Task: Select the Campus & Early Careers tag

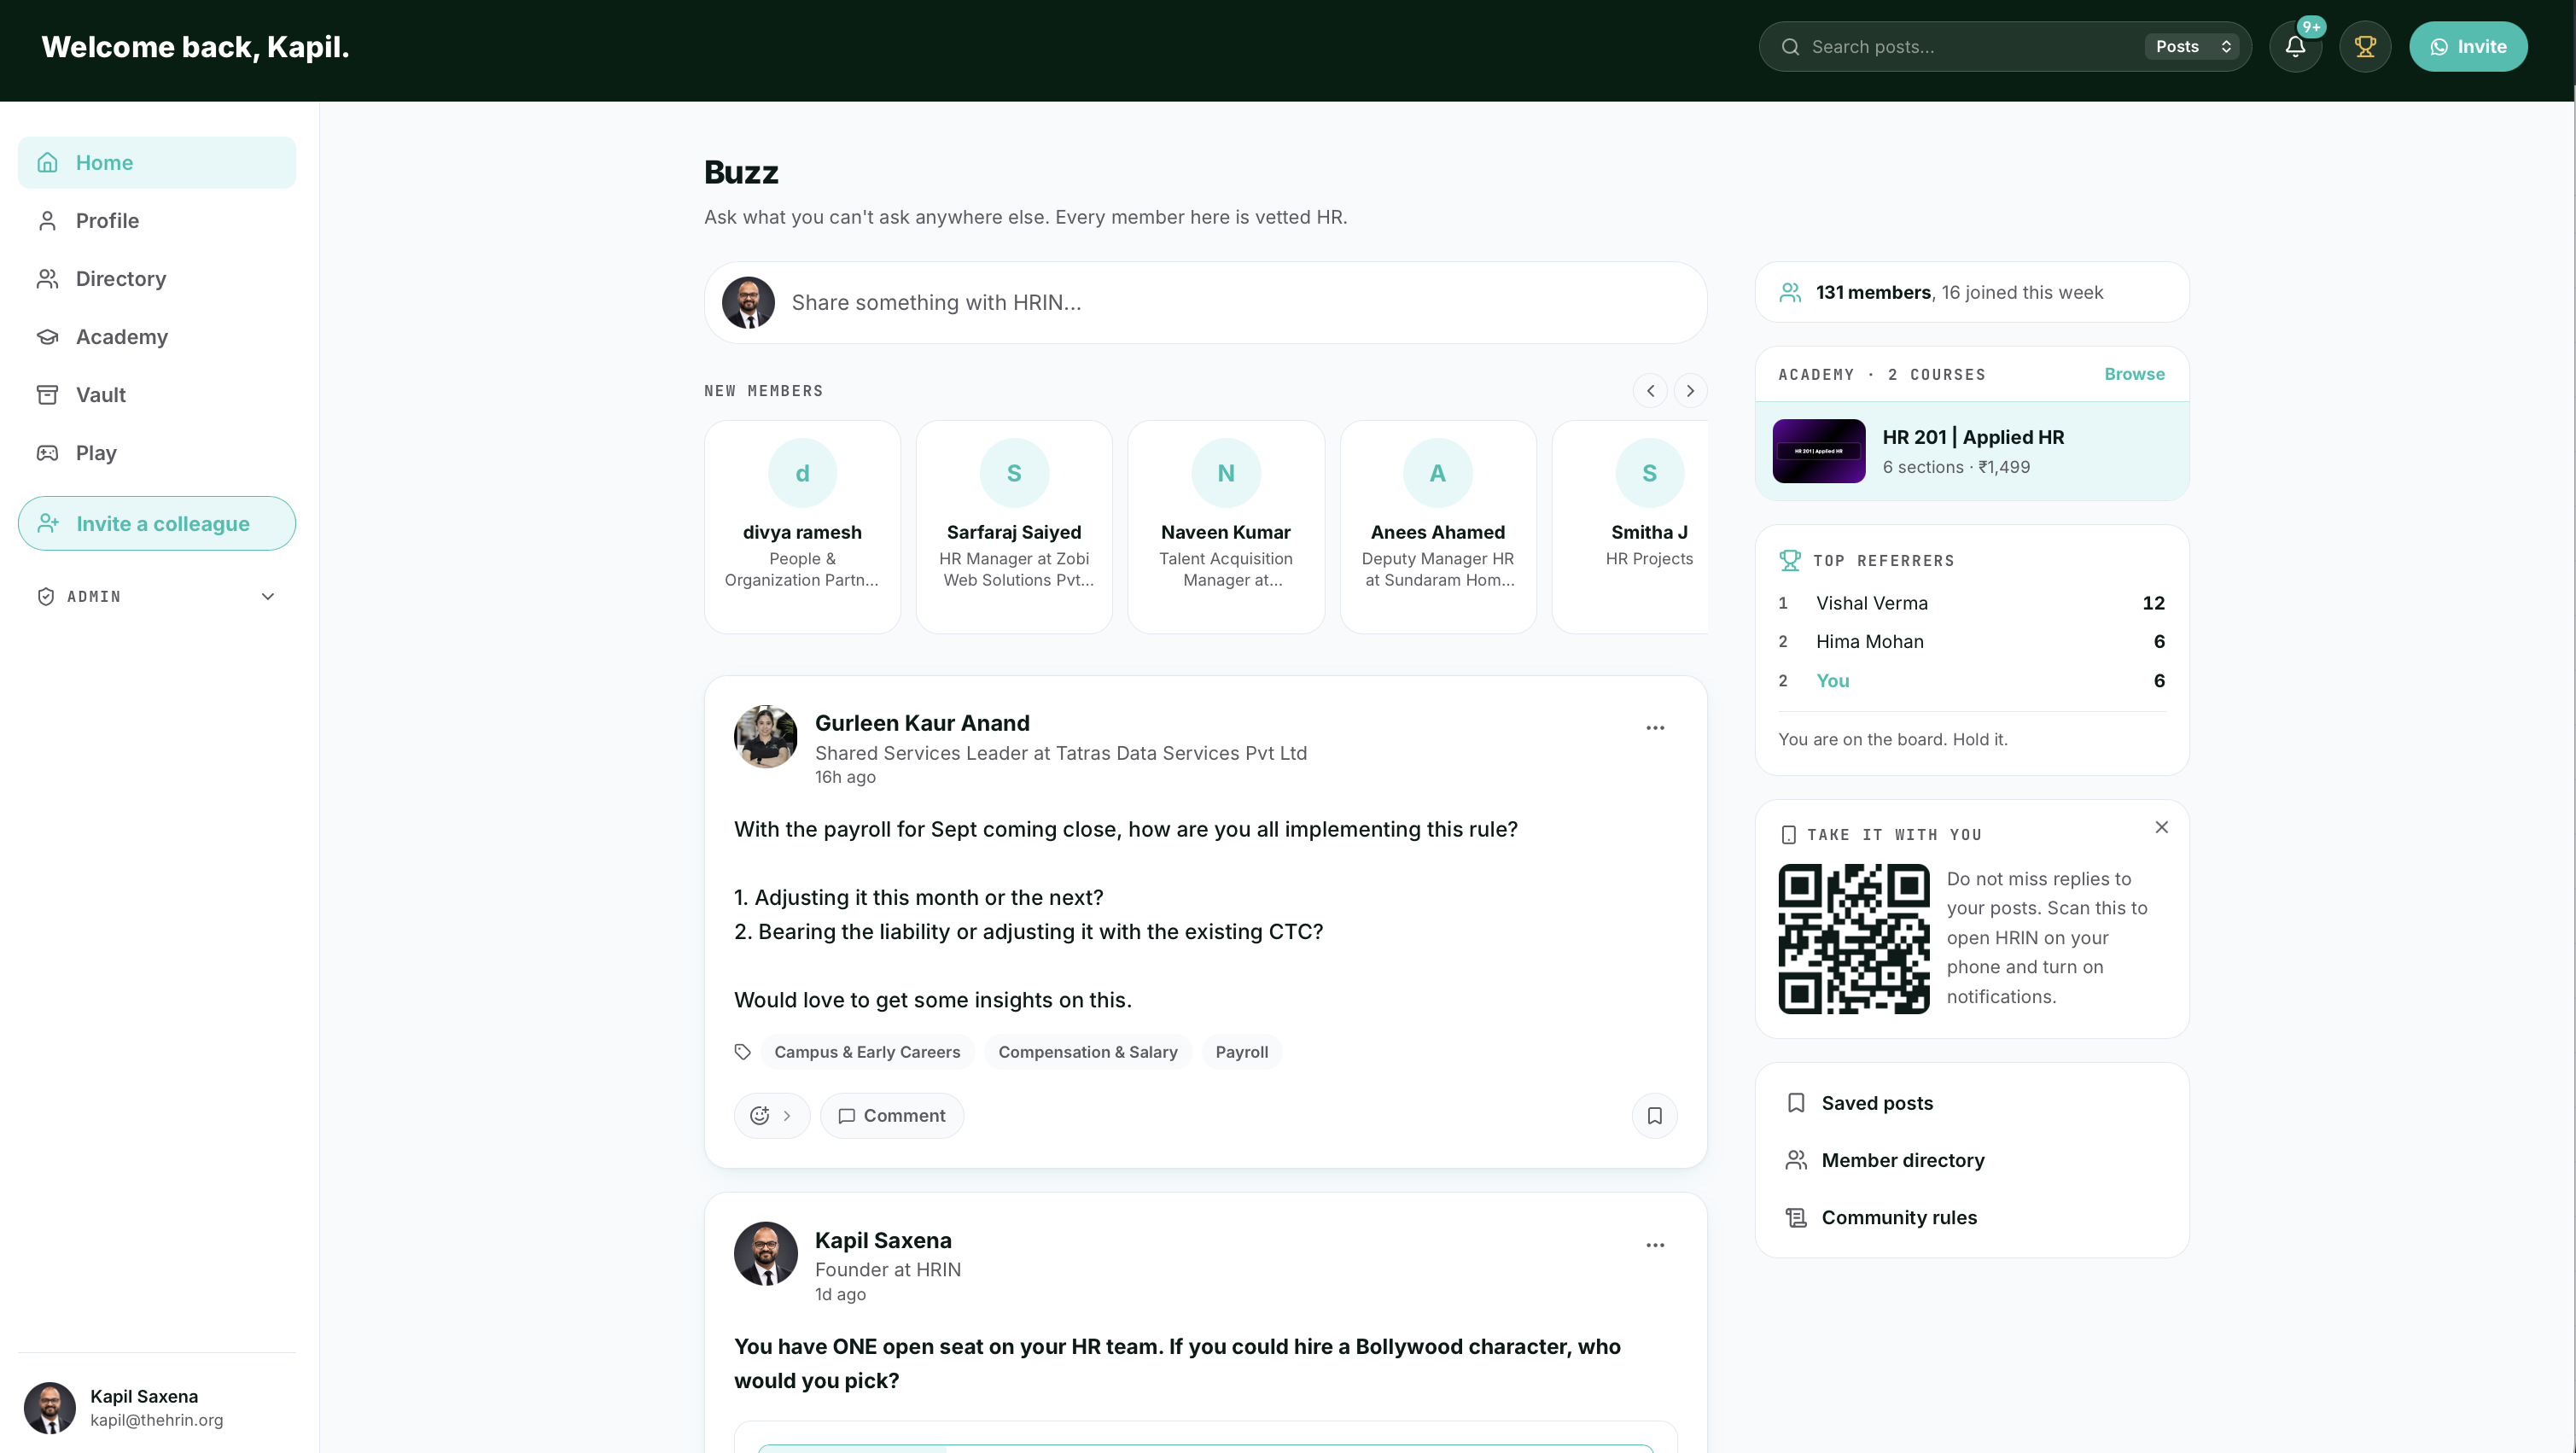Action: coord(867,1052)
